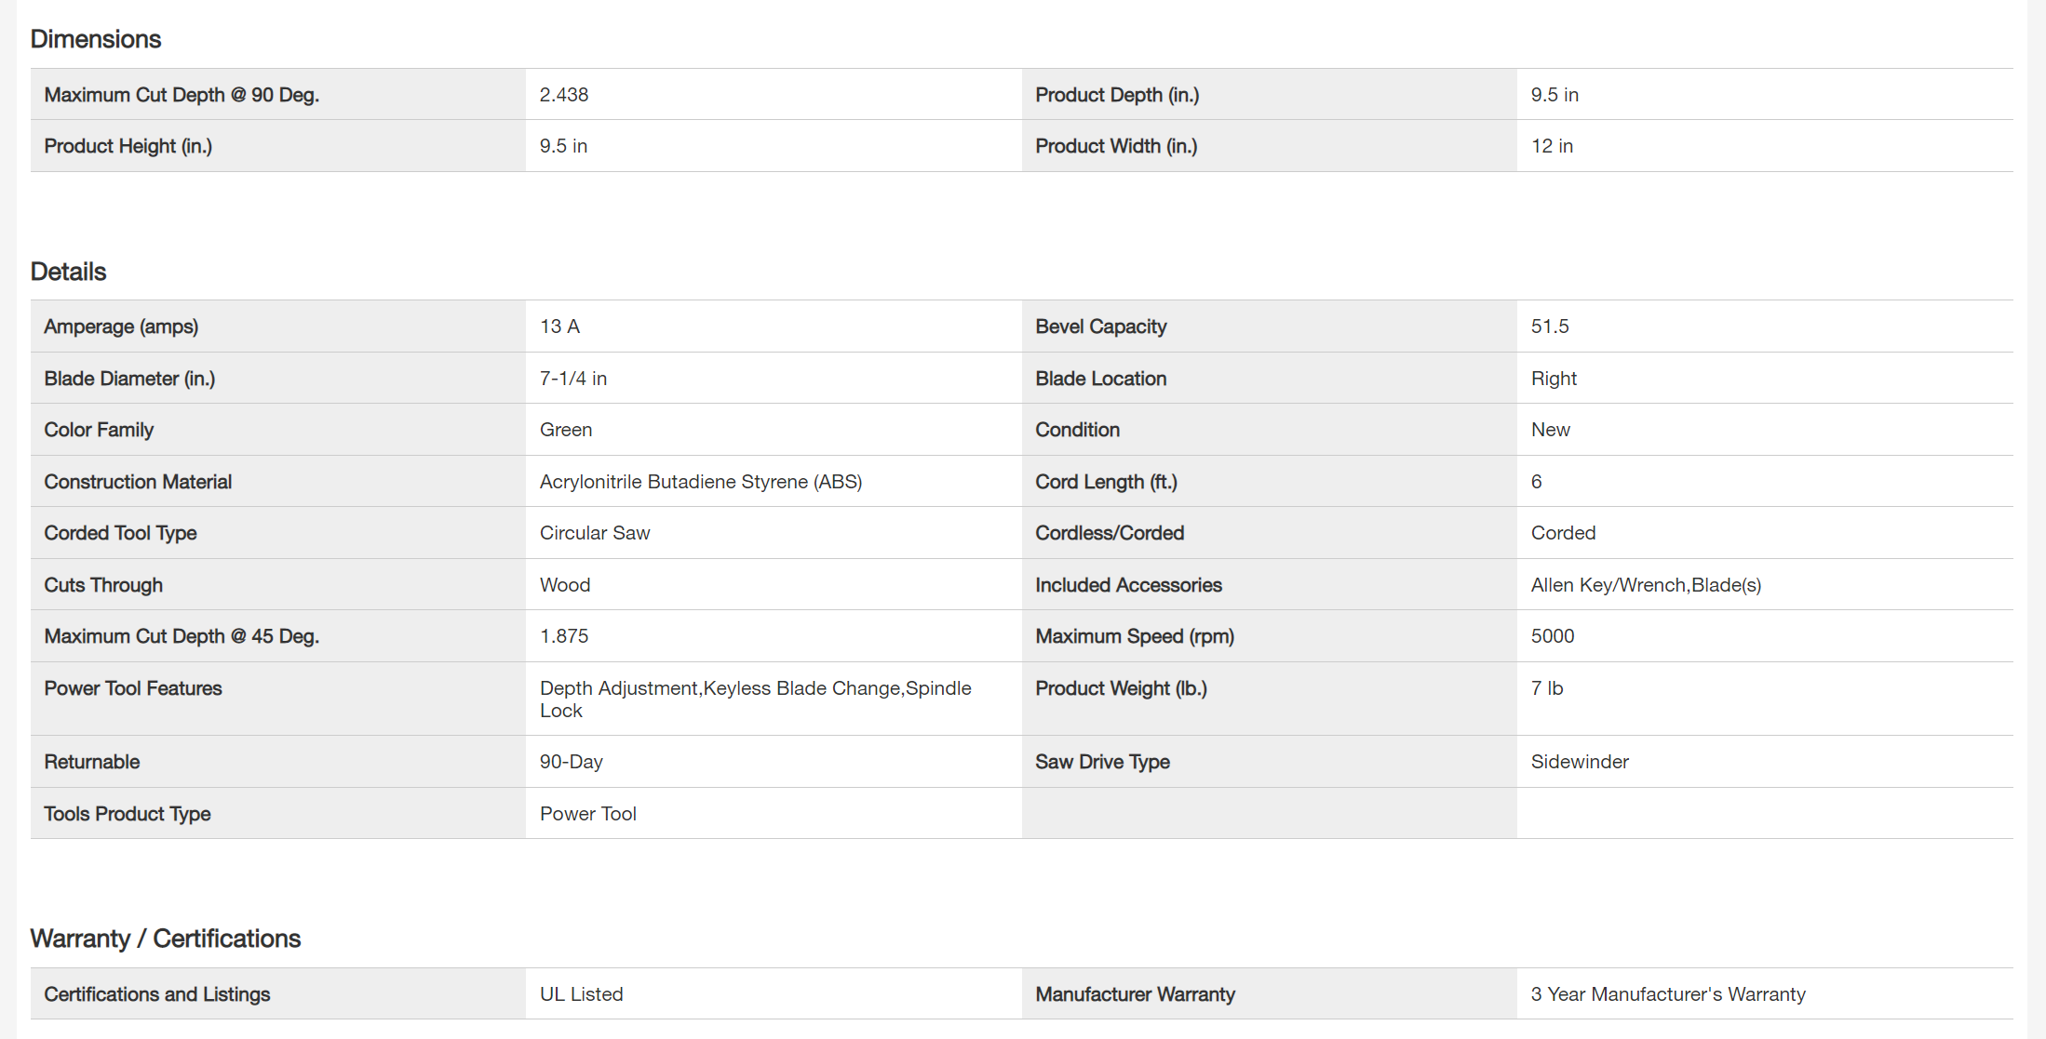Click the Cord Length (ft.) label
2046x1039 pixels.
tap(1106, 482)
